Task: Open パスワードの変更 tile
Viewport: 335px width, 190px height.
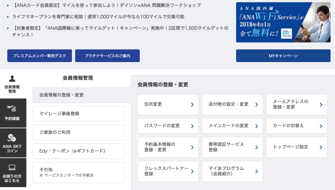Action: pos(168,126)
